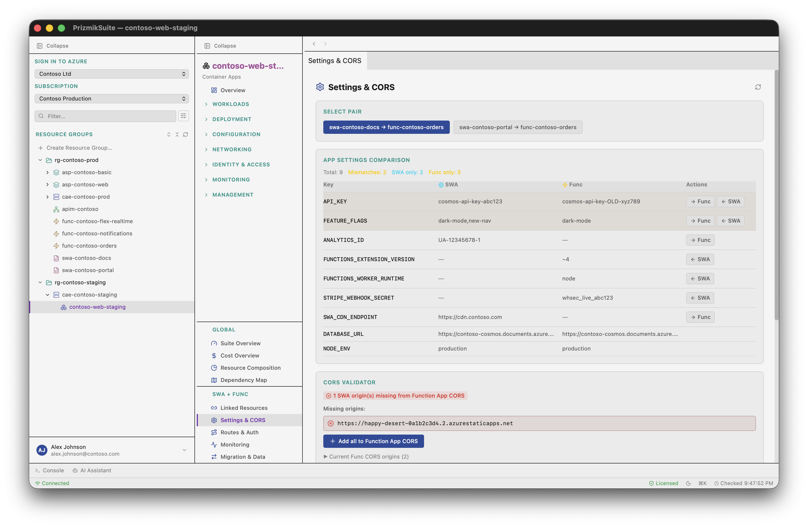Click the refresh icon beside Settings & CORS heading
This screenshot has width=808, height=527.
coord(758,87)
